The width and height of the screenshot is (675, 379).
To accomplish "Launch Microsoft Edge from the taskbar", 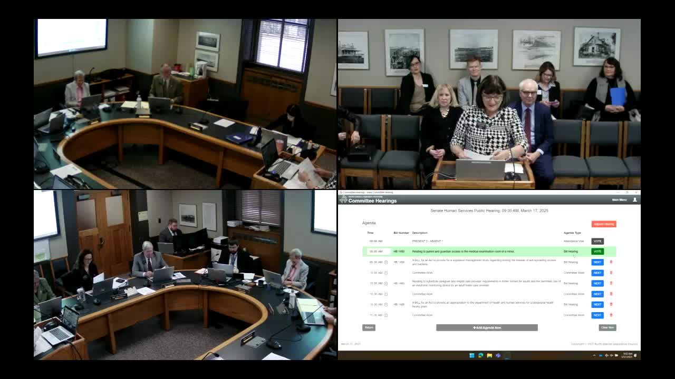I will (480, 355).
